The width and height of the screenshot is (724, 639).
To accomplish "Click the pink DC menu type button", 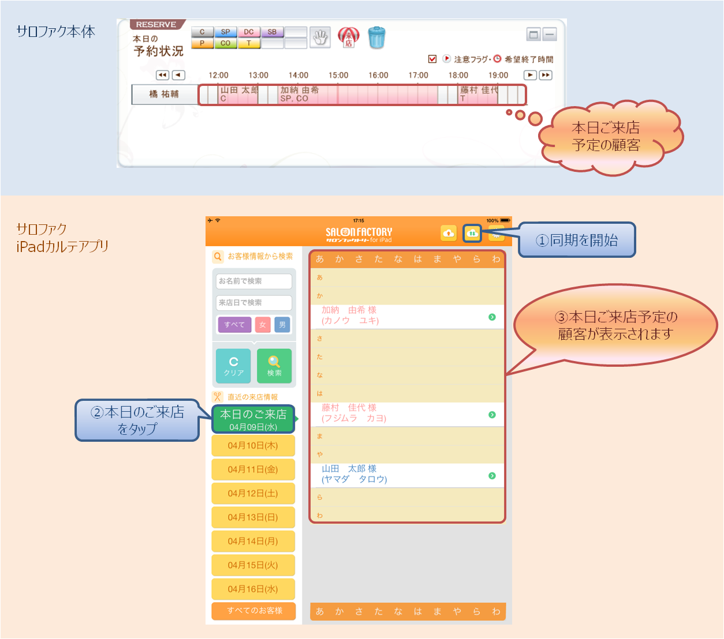I will tap(249, 32).
